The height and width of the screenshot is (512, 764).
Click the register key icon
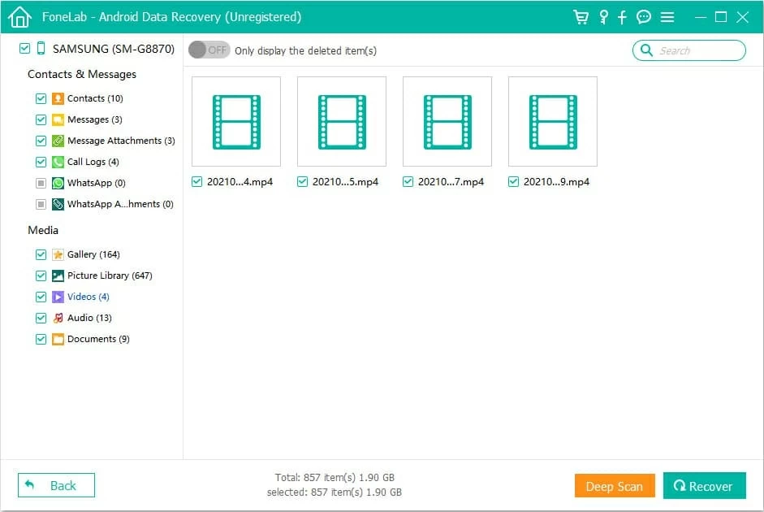[603, 17]
